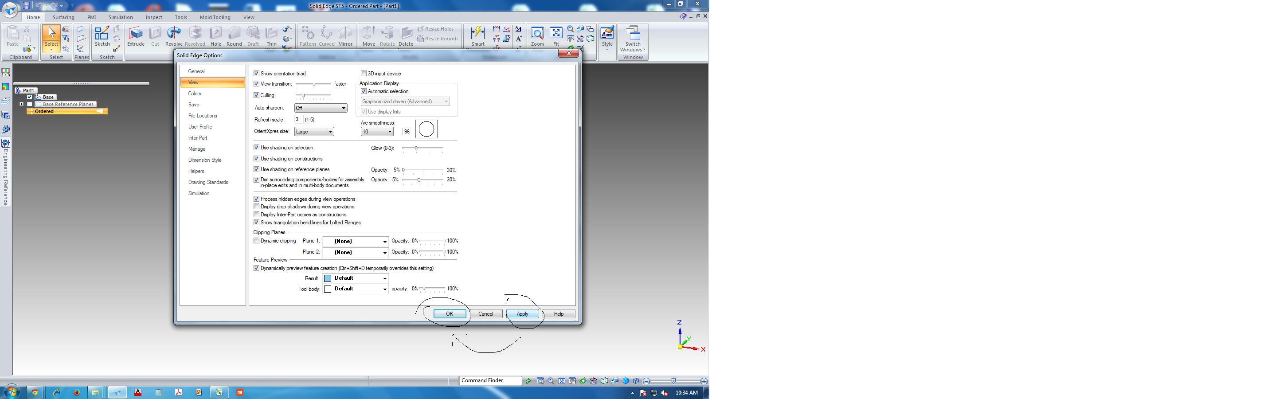Select the Draft tool icon

point(254,36)
